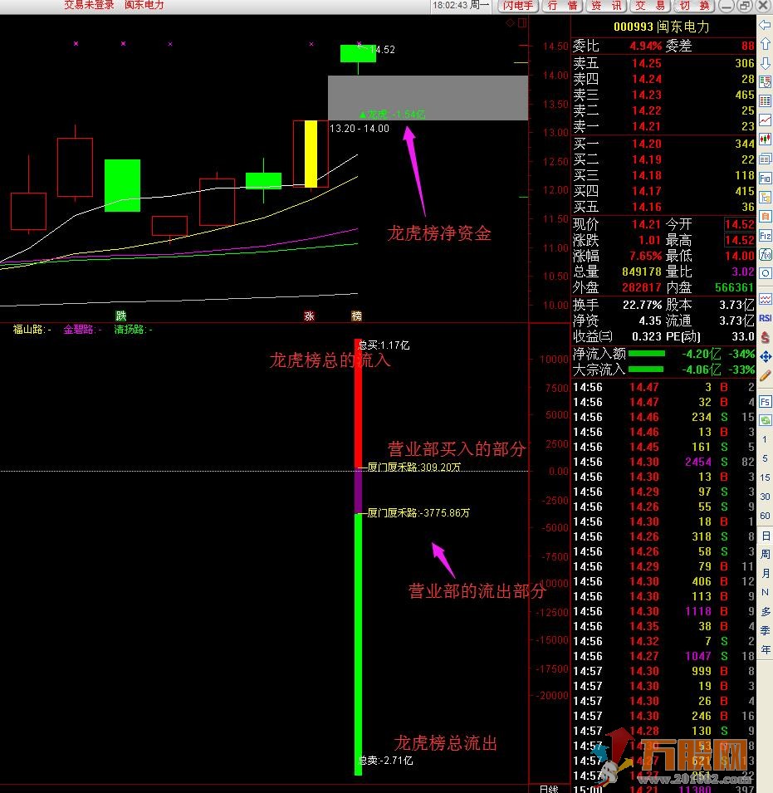Open the watchlist report sidebar icon

click(765, 82)
